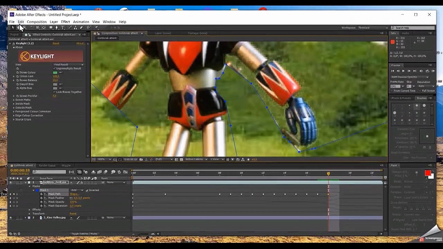Enable From Current Time checkbox
This screenshot has height=249, width=443.
click(391, 91)
